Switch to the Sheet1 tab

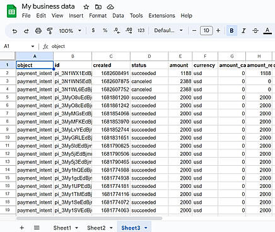tap(62, 228)
